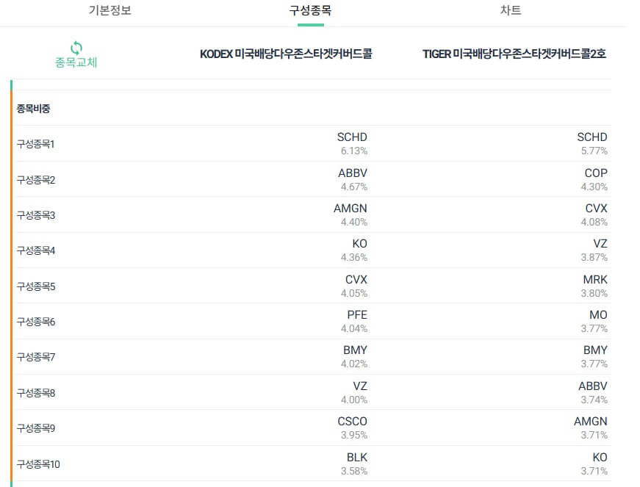This screenshot has height=487, width=640.
Task: Click the CSCO ticker
Action: point(352,422)
